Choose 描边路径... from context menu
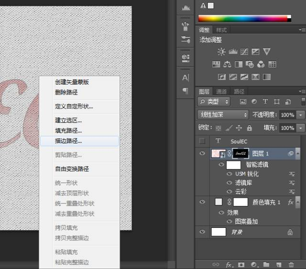This screenshot has width=306, height=269. (79, 141)
